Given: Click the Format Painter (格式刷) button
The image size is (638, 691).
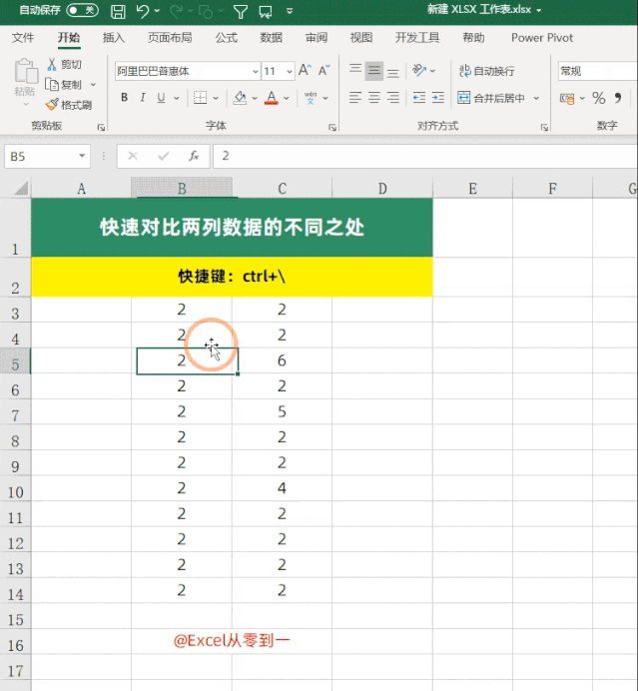Looking at the screenshot, I should tap(69, 105).
